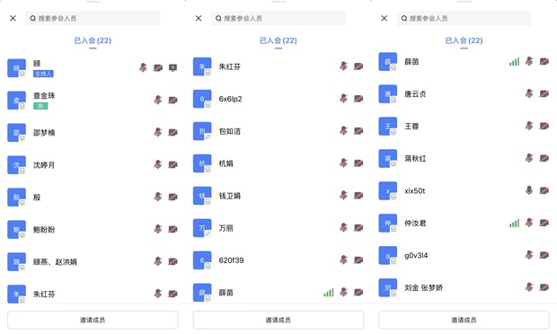Turn on camera for 邵梦楠
The width and height of the screenshot is (557, 334).
[172, 132]
